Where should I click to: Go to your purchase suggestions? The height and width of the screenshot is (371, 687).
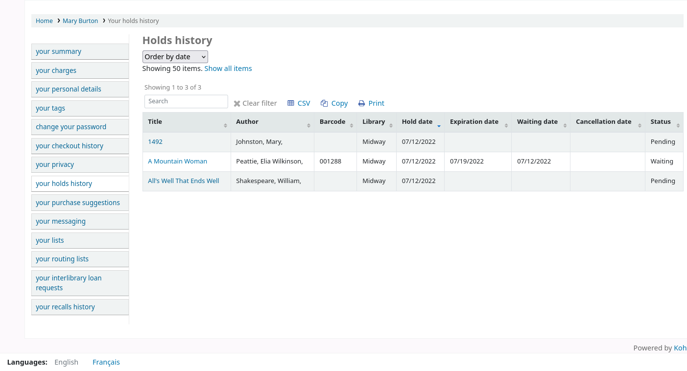coord(78,203)
